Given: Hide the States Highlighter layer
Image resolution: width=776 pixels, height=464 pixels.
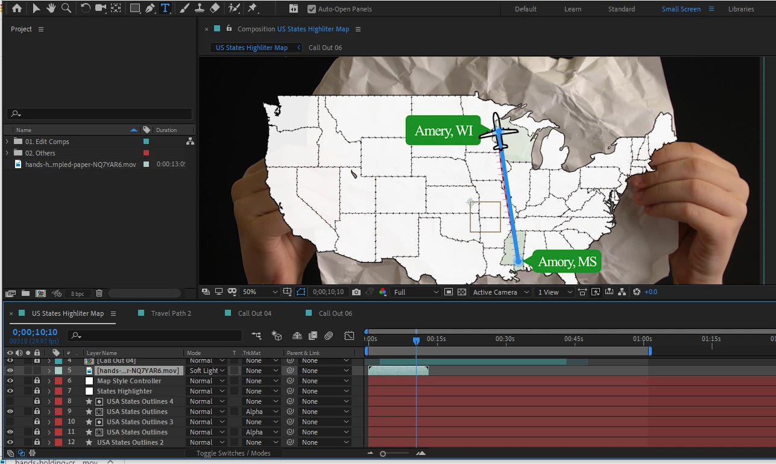Looking at the screenshot, I should click(x=10, y=391).
